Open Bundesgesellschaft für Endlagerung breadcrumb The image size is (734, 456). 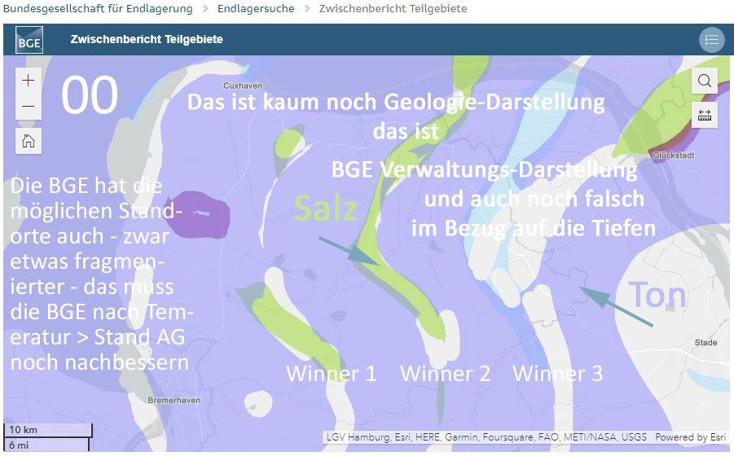(98, 8)
